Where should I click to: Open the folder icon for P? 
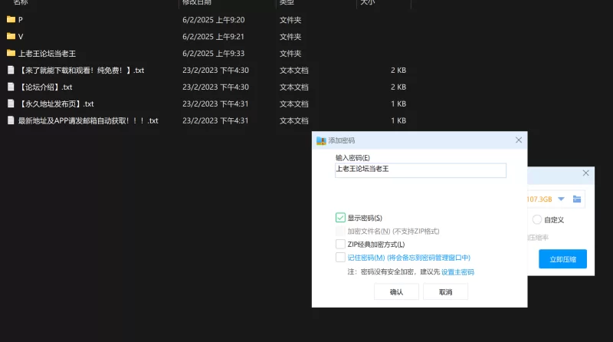pyautogui.click(x=11, y=19)
